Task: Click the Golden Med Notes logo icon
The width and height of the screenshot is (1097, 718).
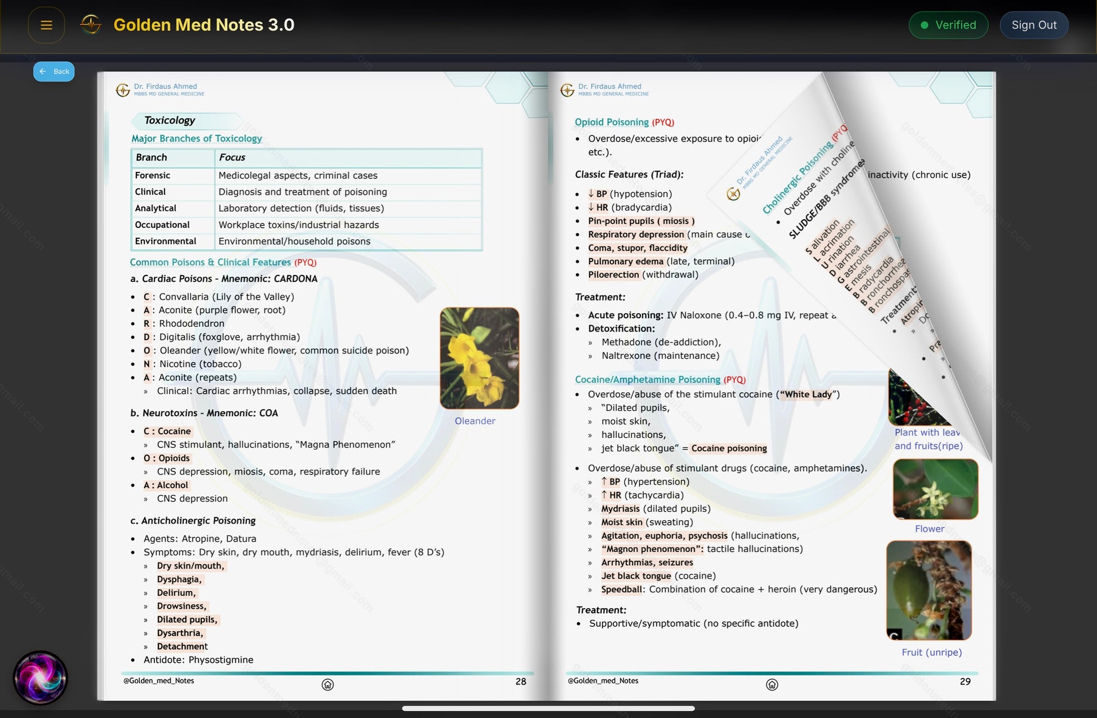Action: 91,24
